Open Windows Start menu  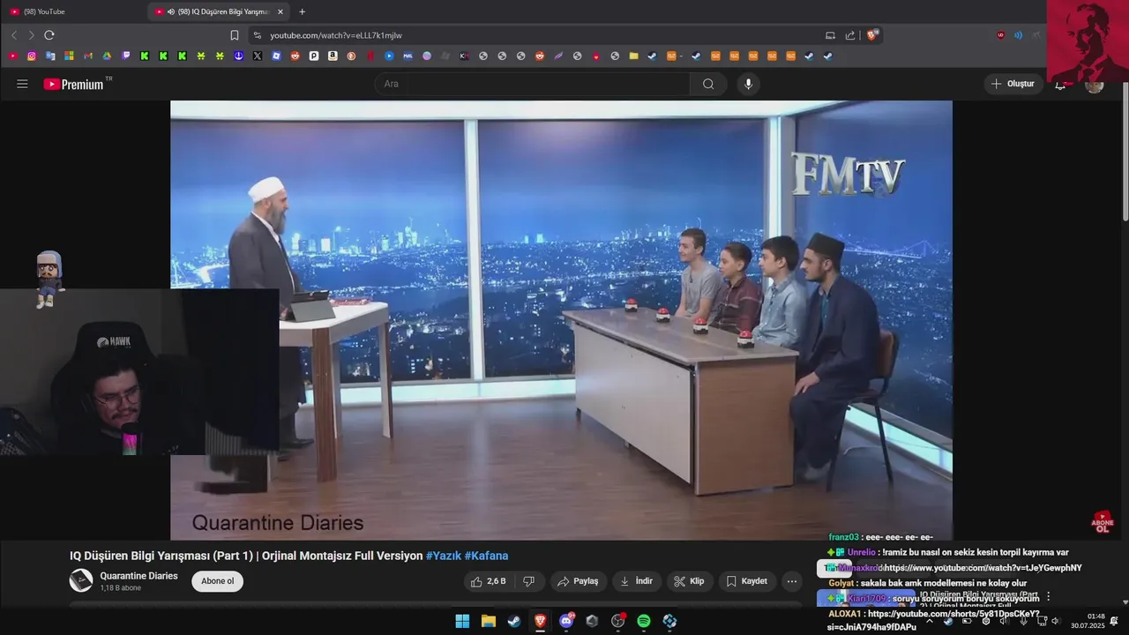coord(462,621)
